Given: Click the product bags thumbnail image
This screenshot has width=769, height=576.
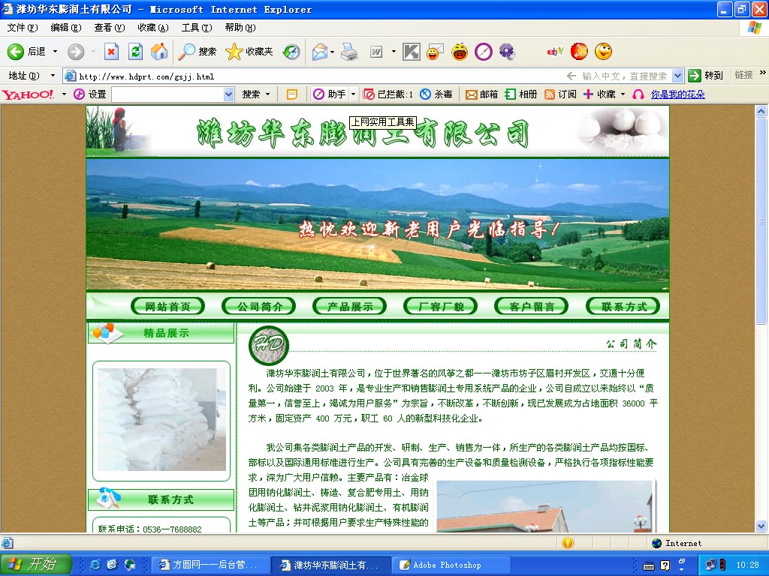Looking at the screenshot, I should coord(157,420).
